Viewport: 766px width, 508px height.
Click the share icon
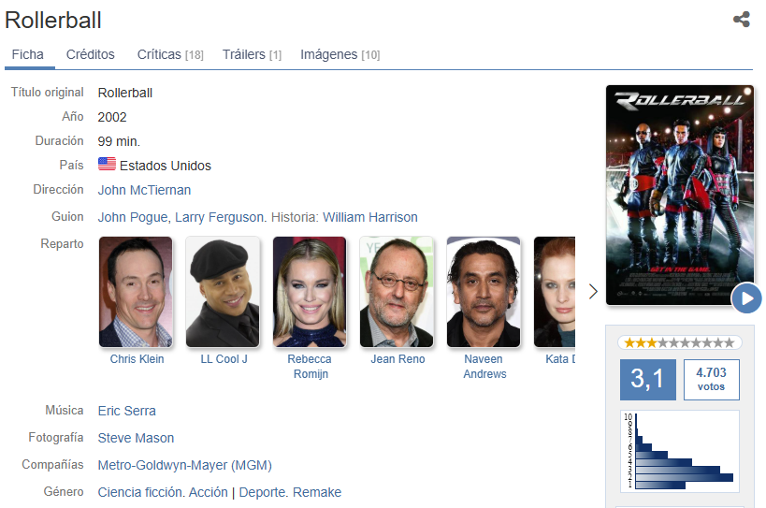741,20
